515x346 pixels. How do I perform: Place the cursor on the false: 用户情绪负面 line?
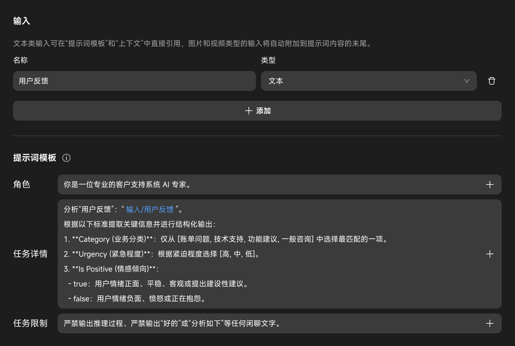pyautogui.click(x=137, y=299)
